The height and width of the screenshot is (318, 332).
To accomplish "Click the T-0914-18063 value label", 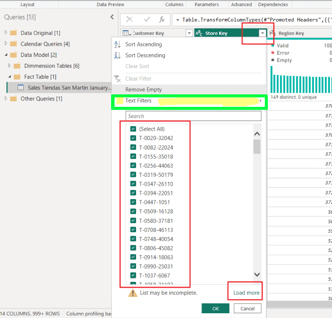I will (x=156, y=257).
